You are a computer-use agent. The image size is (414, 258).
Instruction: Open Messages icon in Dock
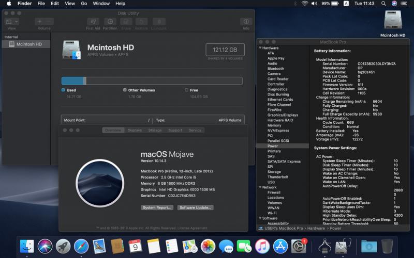coord(226,247)
